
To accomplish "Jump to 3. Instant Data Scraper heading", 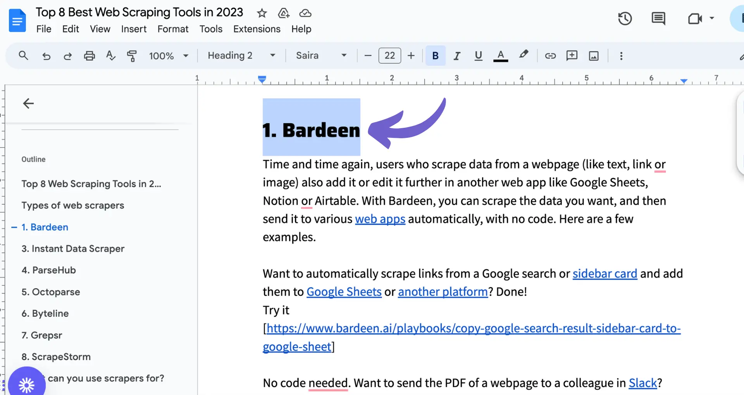I will (x=73, y=249).
